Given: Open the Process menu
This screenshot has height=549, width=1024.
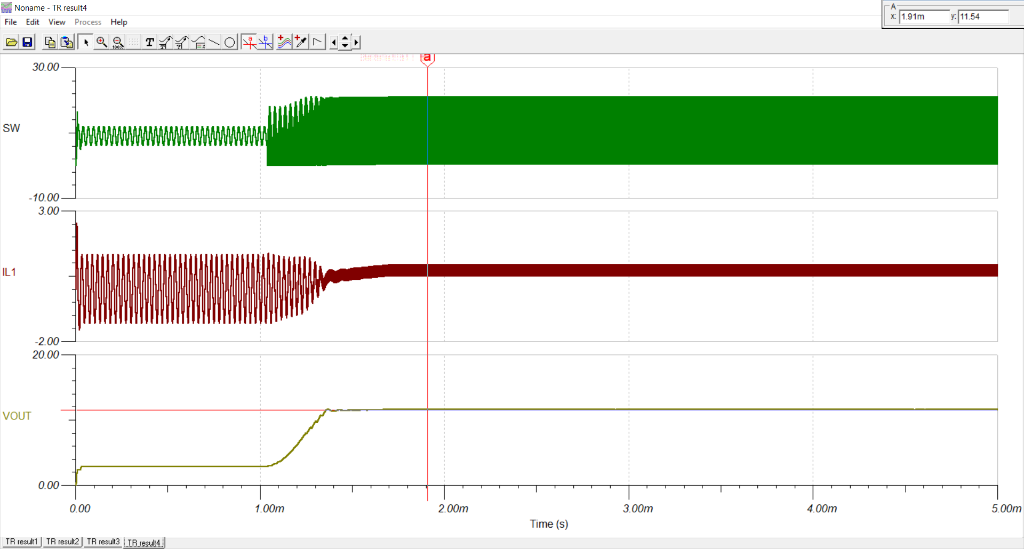Looking at the screenshot, I should point(88,22).
